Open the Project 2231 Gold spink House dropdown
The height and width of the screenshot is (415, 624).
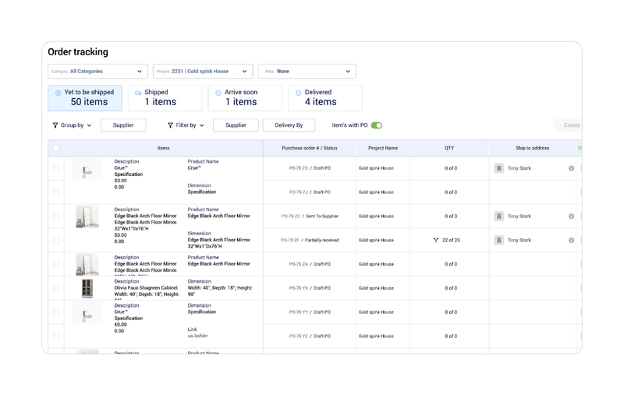pos(203,71)
